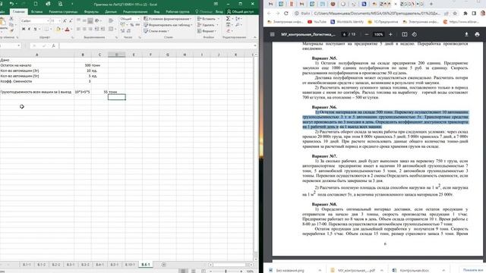The height and width of the screenshot is (273, 486).
Task: Select sheet tab 8.4-1
Action: (x=99, y=265)
